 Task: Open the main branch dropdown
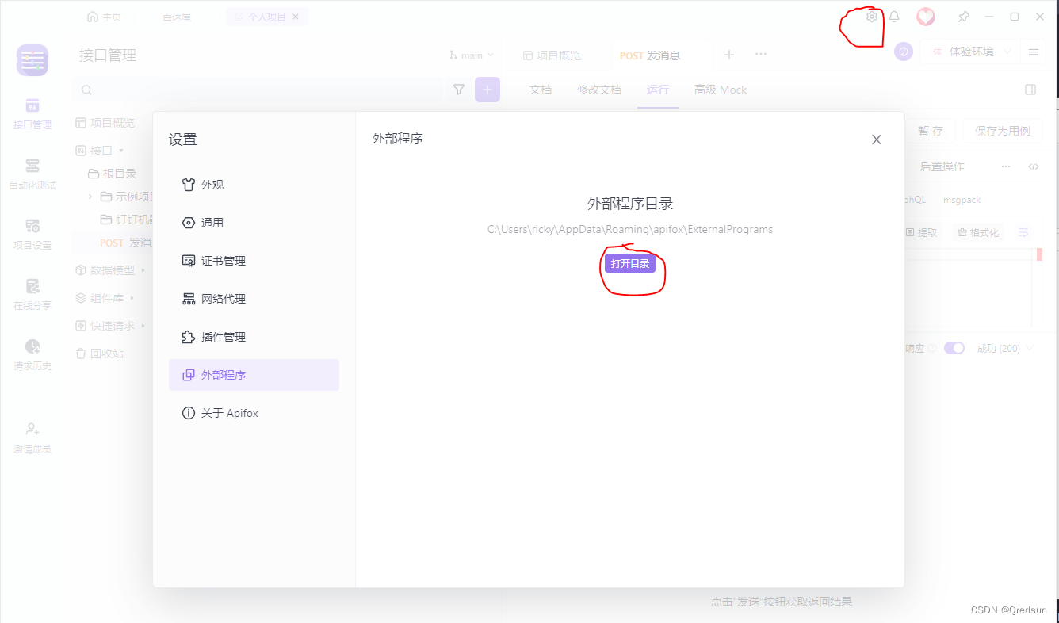472,55
